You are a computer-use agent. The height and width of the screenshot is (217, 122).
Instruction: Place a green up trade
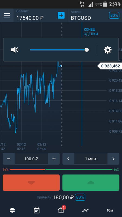(x=91, y=183)
